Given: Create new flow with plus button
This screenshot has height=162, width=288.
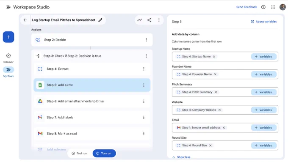Looking at the screenshot, I should (8, 37).
